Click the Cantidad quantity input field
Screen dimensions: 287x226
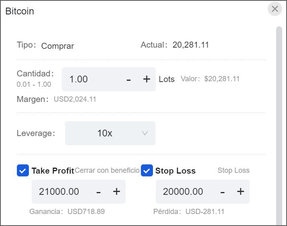90,79
